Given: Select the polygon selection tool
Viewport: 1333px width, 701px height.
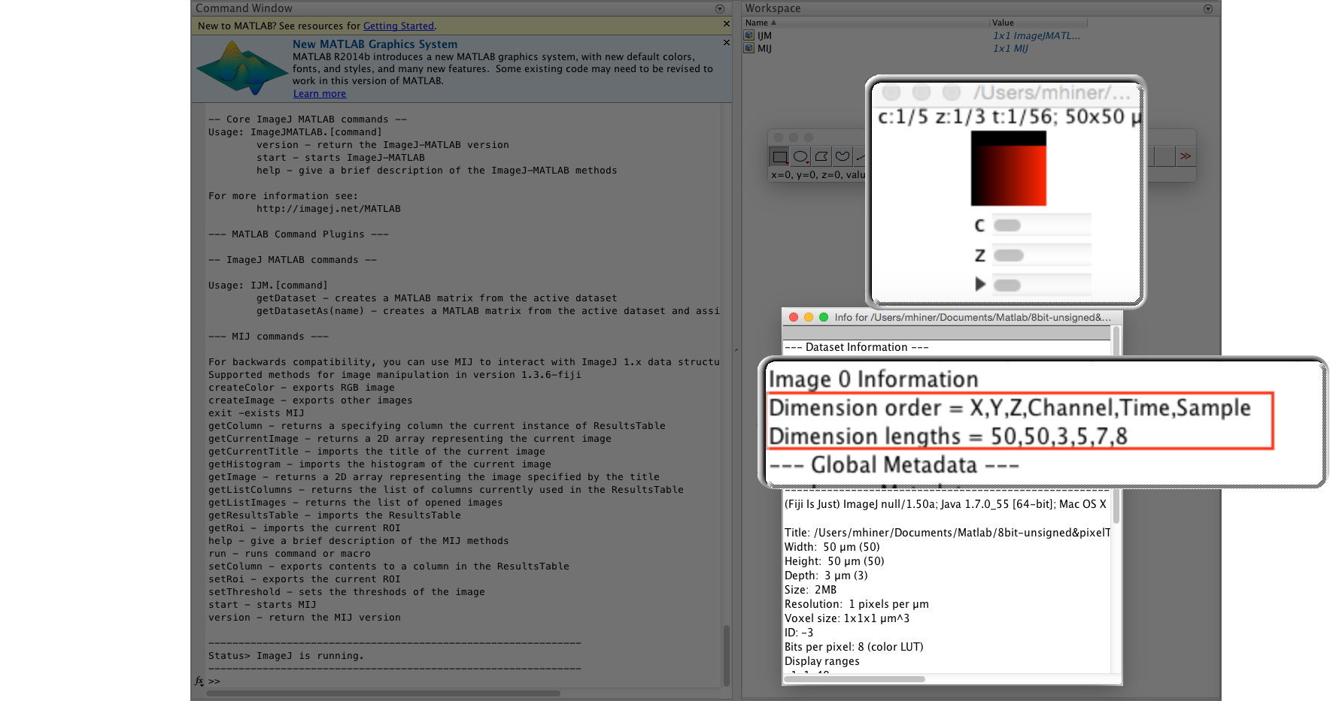Looking at the screenshot, I should 820,156.
